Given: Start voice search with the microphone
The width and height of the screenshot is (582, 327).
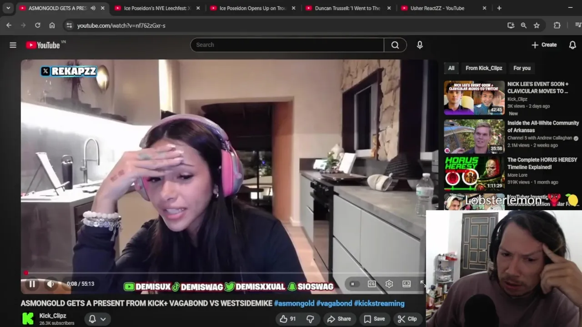Looking at the screenshot, I should pyautogui.click(x=420, y=45).
